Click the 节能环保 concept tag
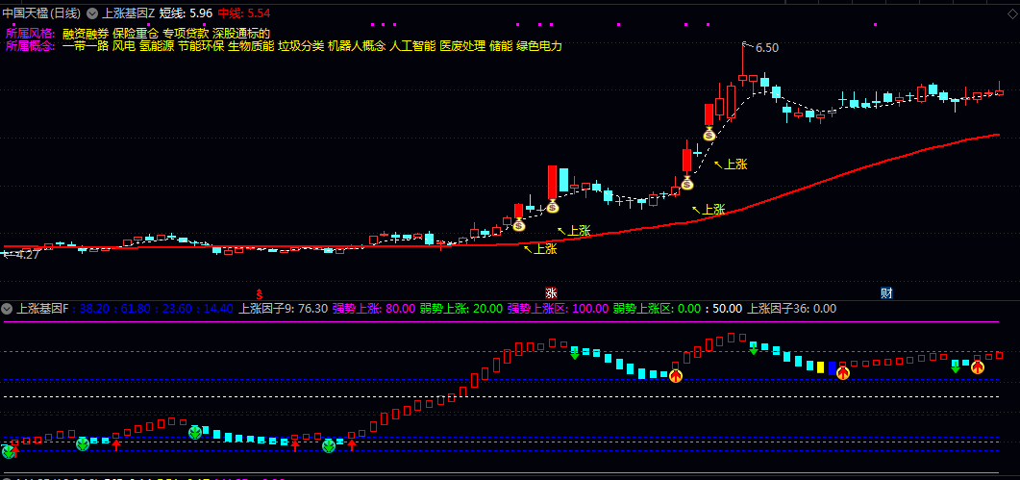Image resolution: width=1020 pixels, height=480 pixels. (x=201, y=46)
